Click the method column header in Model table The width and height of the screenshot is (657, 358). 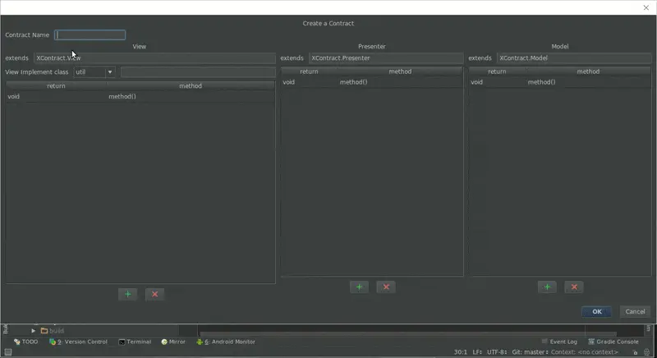[588, 71]
